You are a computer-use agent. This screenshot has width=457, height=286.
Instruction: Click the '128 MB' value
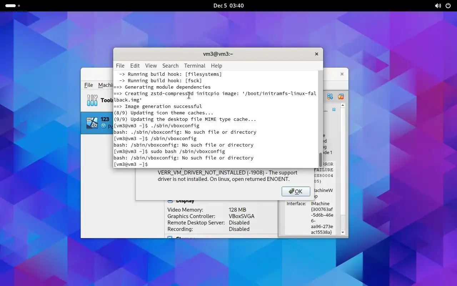[x=237, y=210]
